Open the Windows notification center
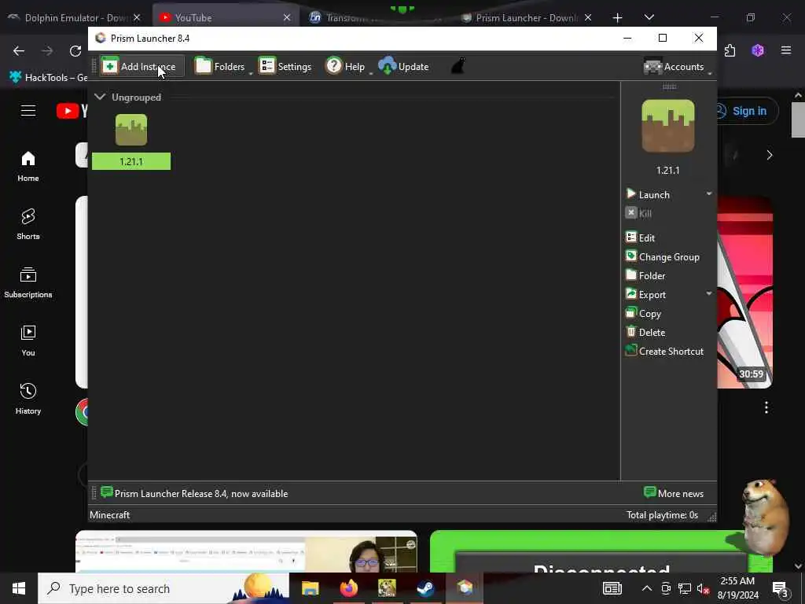The image size is (805, 604). pyautogui.click(x=781, y=590)
